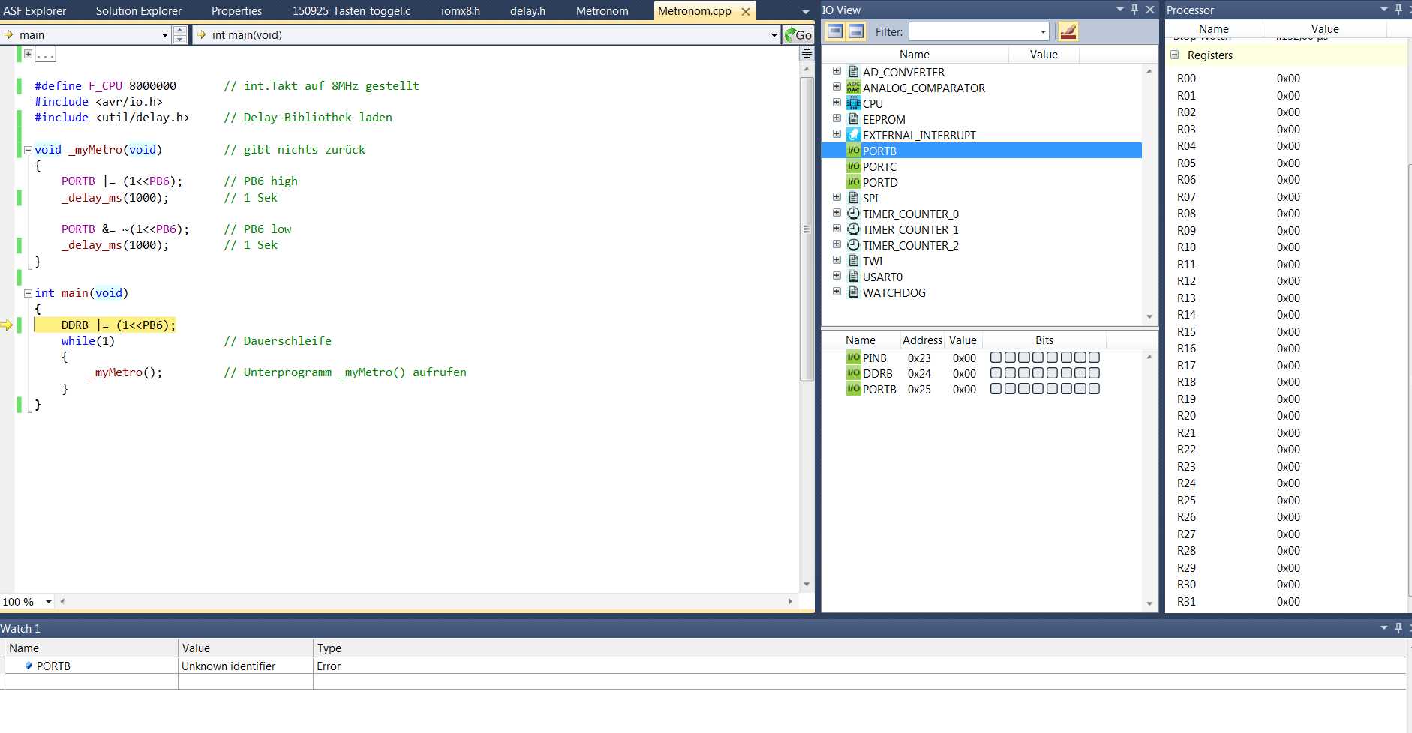1412x733 pixels.
Task: Toggle the first bit box of PINB
Action: click(x=996, y=358)
